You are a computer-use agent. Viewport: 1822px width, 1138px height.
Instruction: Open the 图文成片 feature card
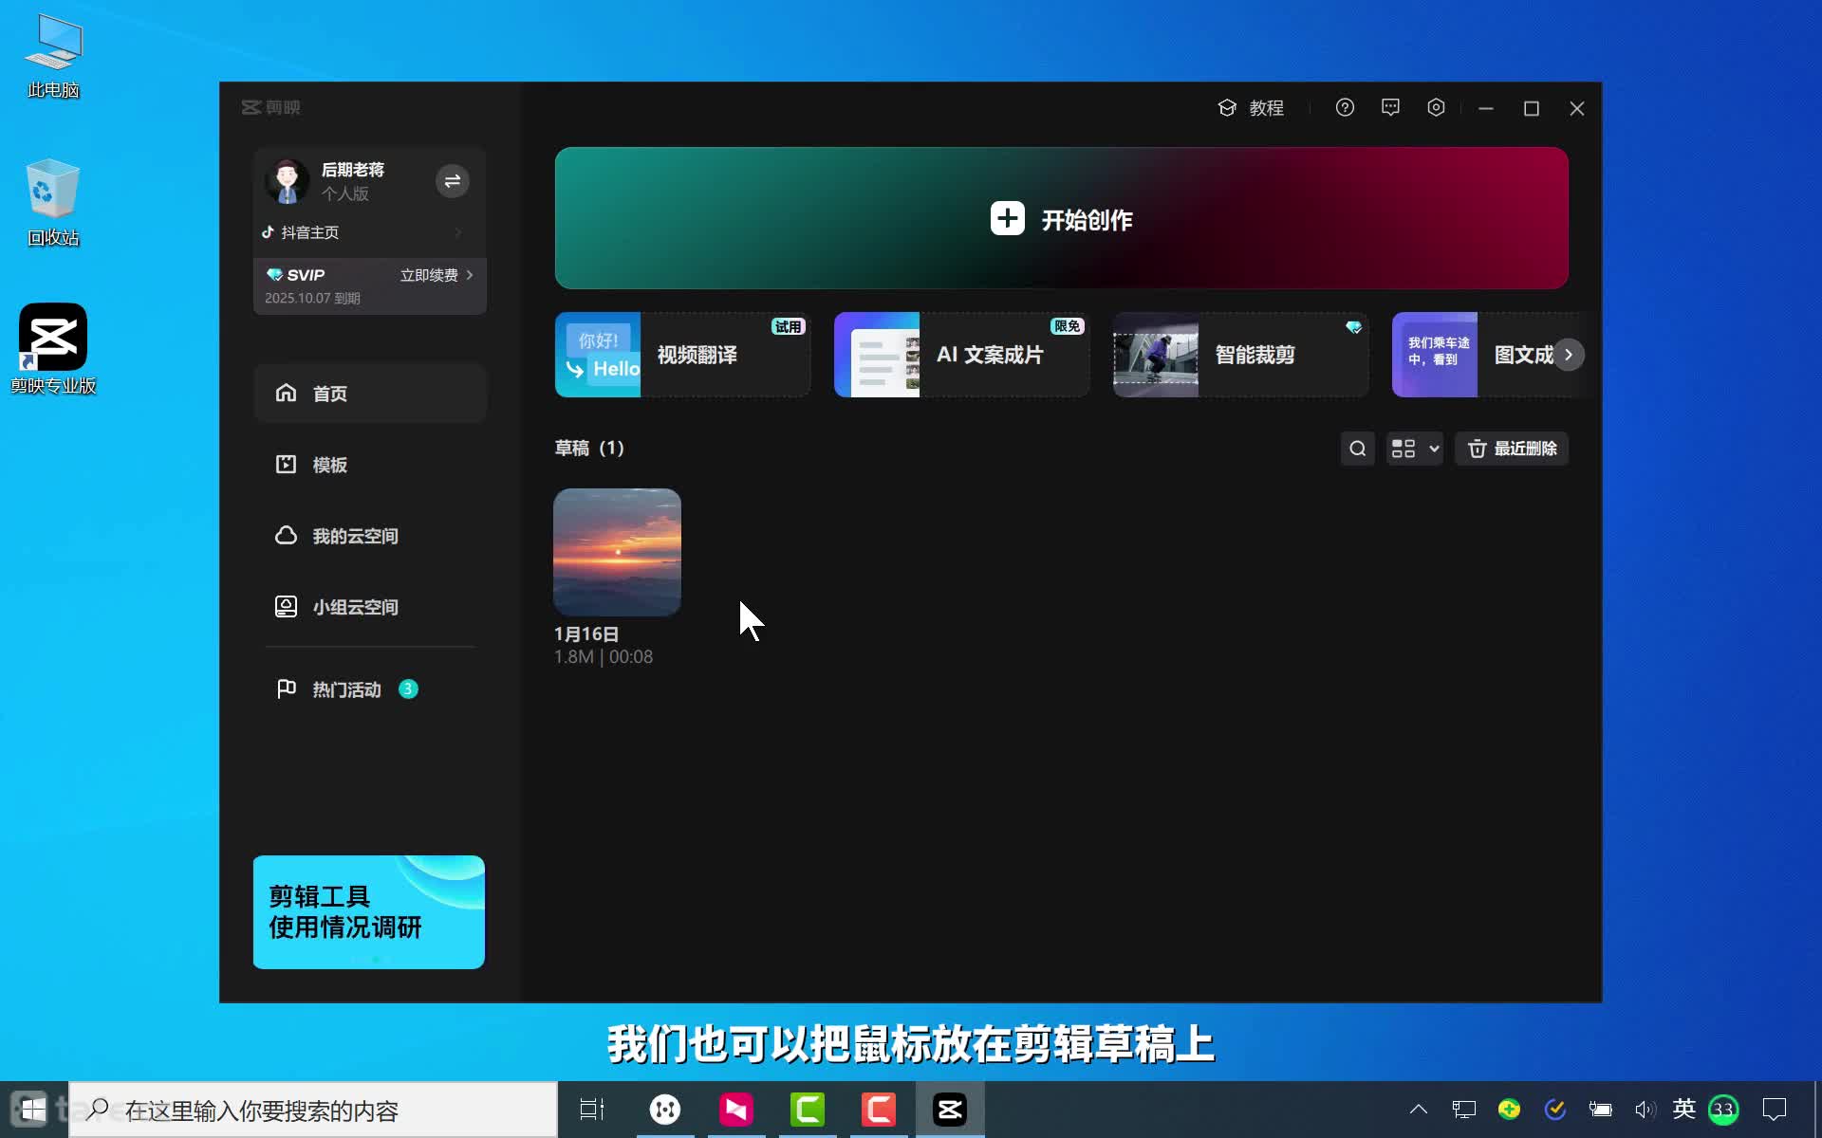(x=1473, y=355)
